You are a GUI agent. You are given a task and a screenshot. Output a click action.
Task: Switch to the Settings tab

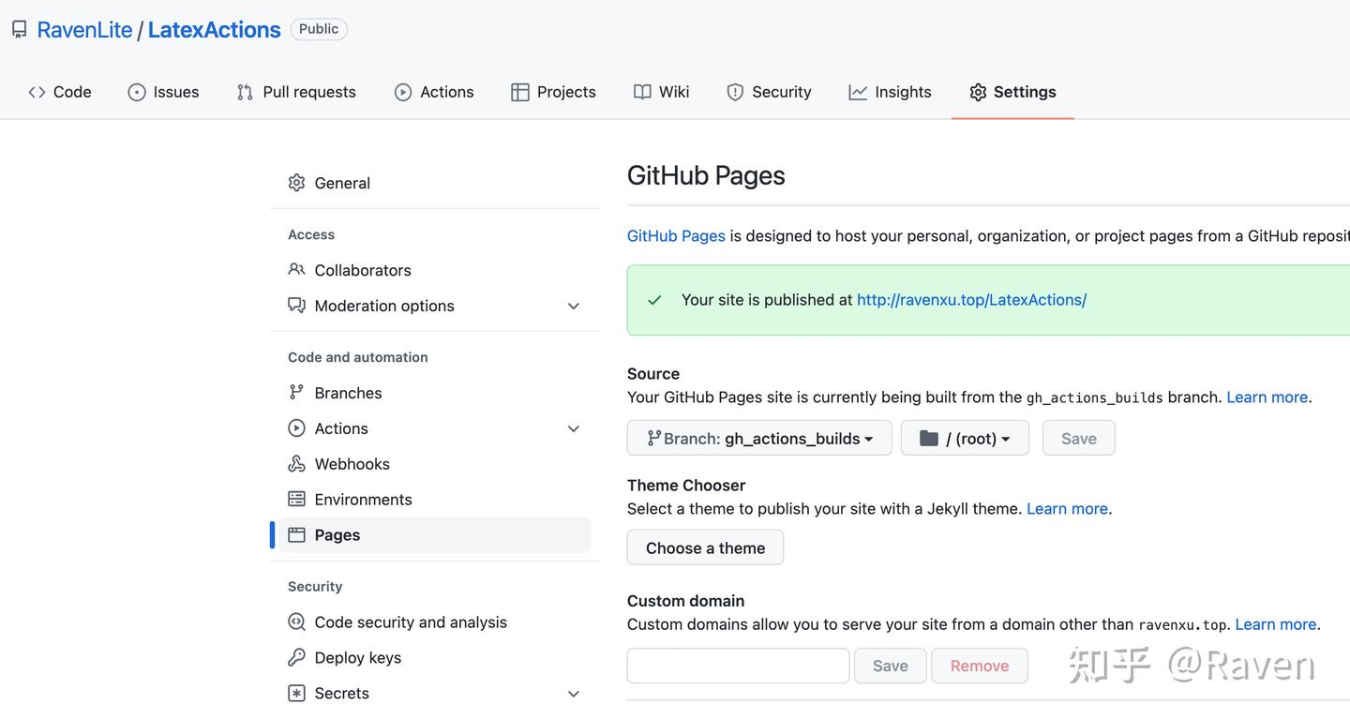pyautogui.click(x=1012, y=92)
